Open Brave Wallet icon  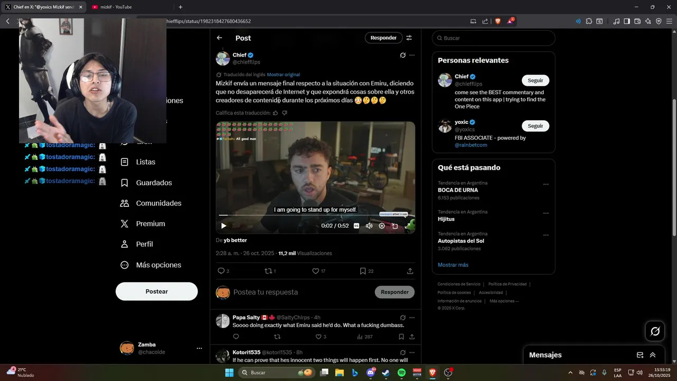tap(637, 21)
